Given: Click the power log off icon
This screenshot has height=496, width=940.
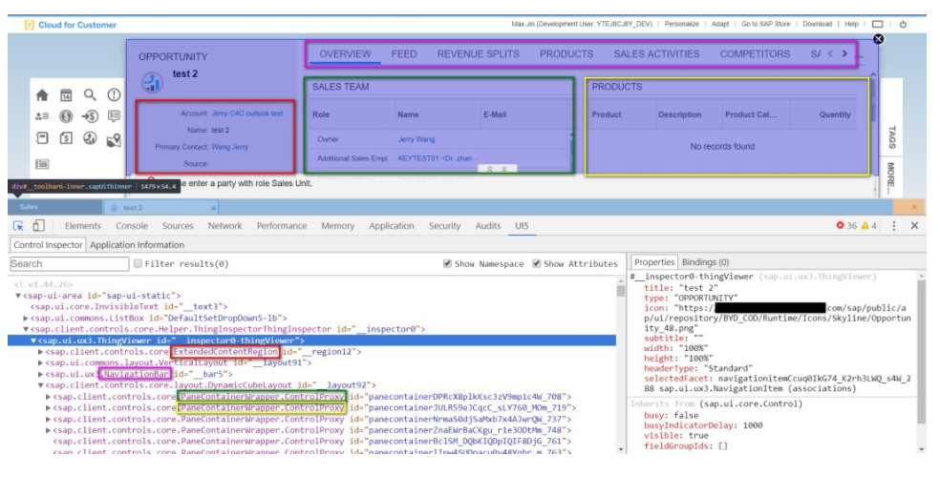Looking at the screenshot, I should click(x=903, y=25).
